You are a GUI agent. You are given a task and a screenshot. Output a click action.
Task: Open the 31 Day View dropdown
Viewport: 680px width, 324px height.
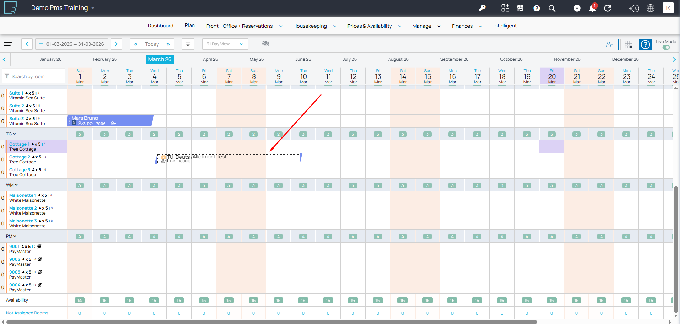(x=225, y=44)
